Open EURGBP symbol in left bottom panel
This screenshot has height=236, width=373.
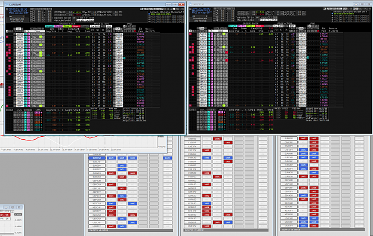coord(97,165)
